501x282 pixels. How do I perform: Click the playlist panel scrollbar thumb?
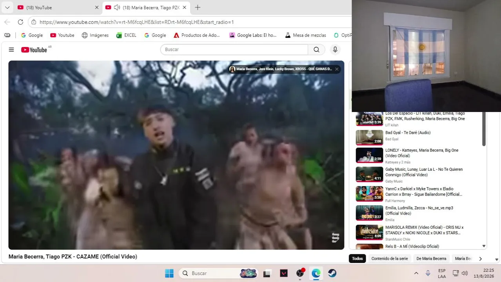point(484,129)
